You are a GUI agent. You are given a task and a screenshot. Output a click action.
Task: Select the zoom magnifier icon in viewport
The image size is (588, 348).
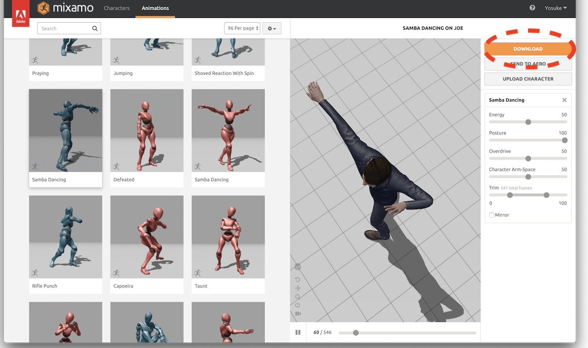pos(298,297)
